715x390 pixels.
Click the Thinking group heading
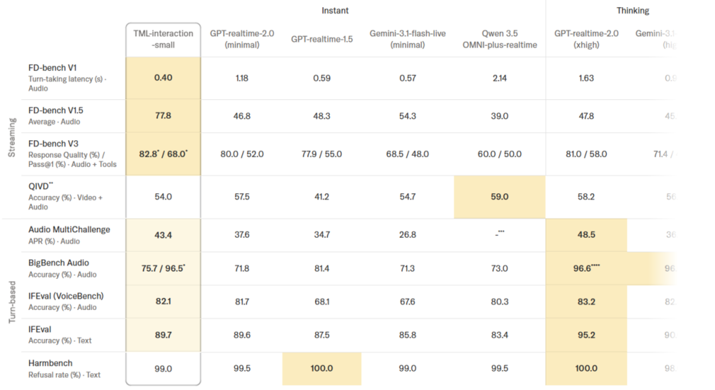pos(633,10)
